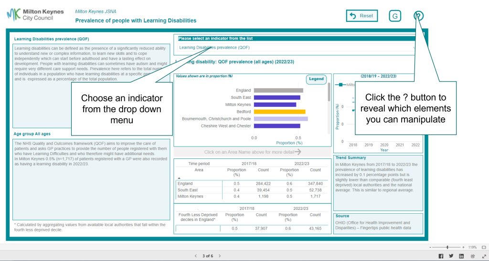This screenshot has height=261, width=489.
Task: Click the Cheshire West and Chester label
Action: point(226,126)
